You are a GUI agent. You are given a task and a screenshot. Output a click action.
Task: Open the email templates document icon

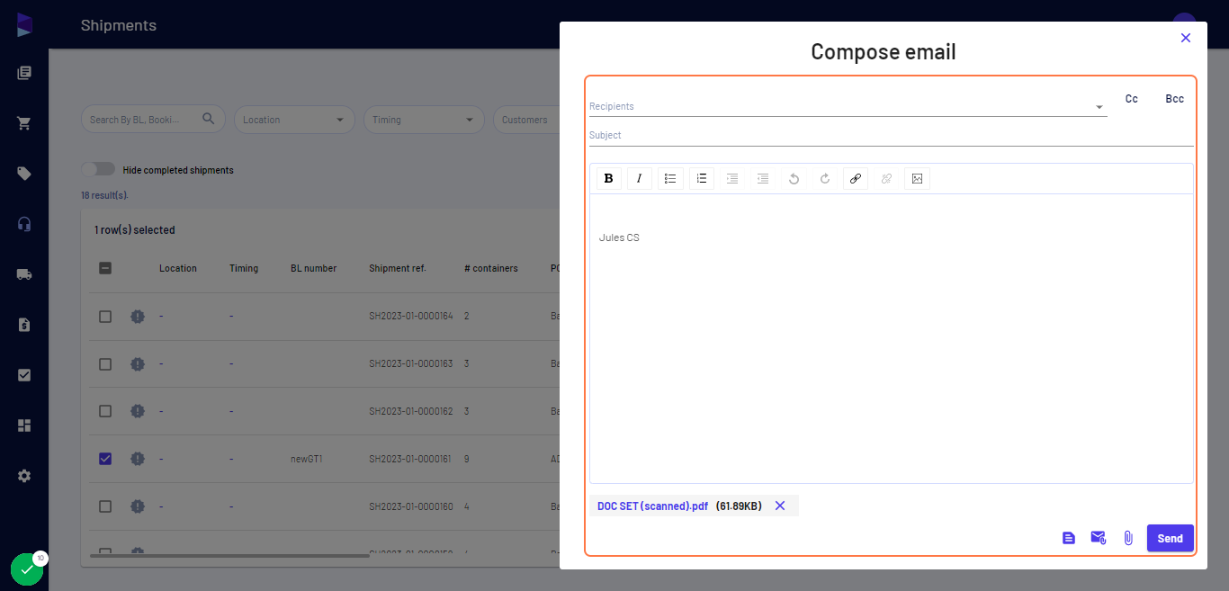(1069, 538)
